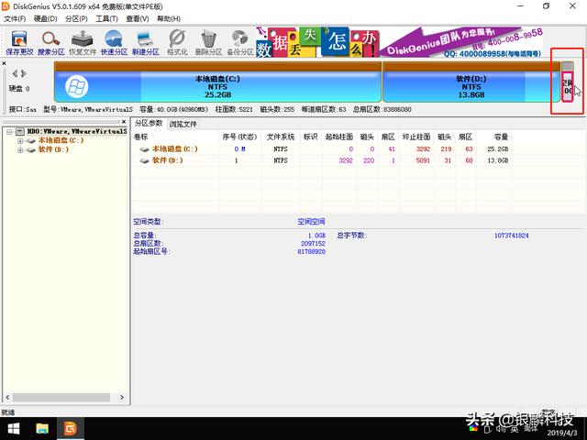Select the 本地磁盘 (C:) row in partition table
The height and width of the screenshot is (440, 587).
tap(322, 148)
